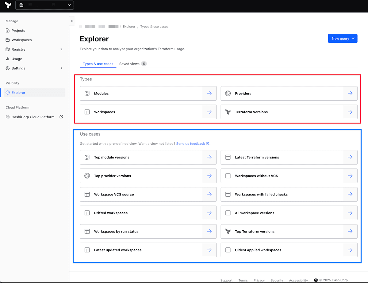Click Types & use cases breadcrumb
The height and width of the screenshot is (283, 368).
[x=154, y=27]
